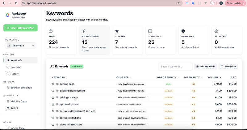Click the browser reload icon
This screenshot has width=247, height=130.
click(x=16, y=3)
